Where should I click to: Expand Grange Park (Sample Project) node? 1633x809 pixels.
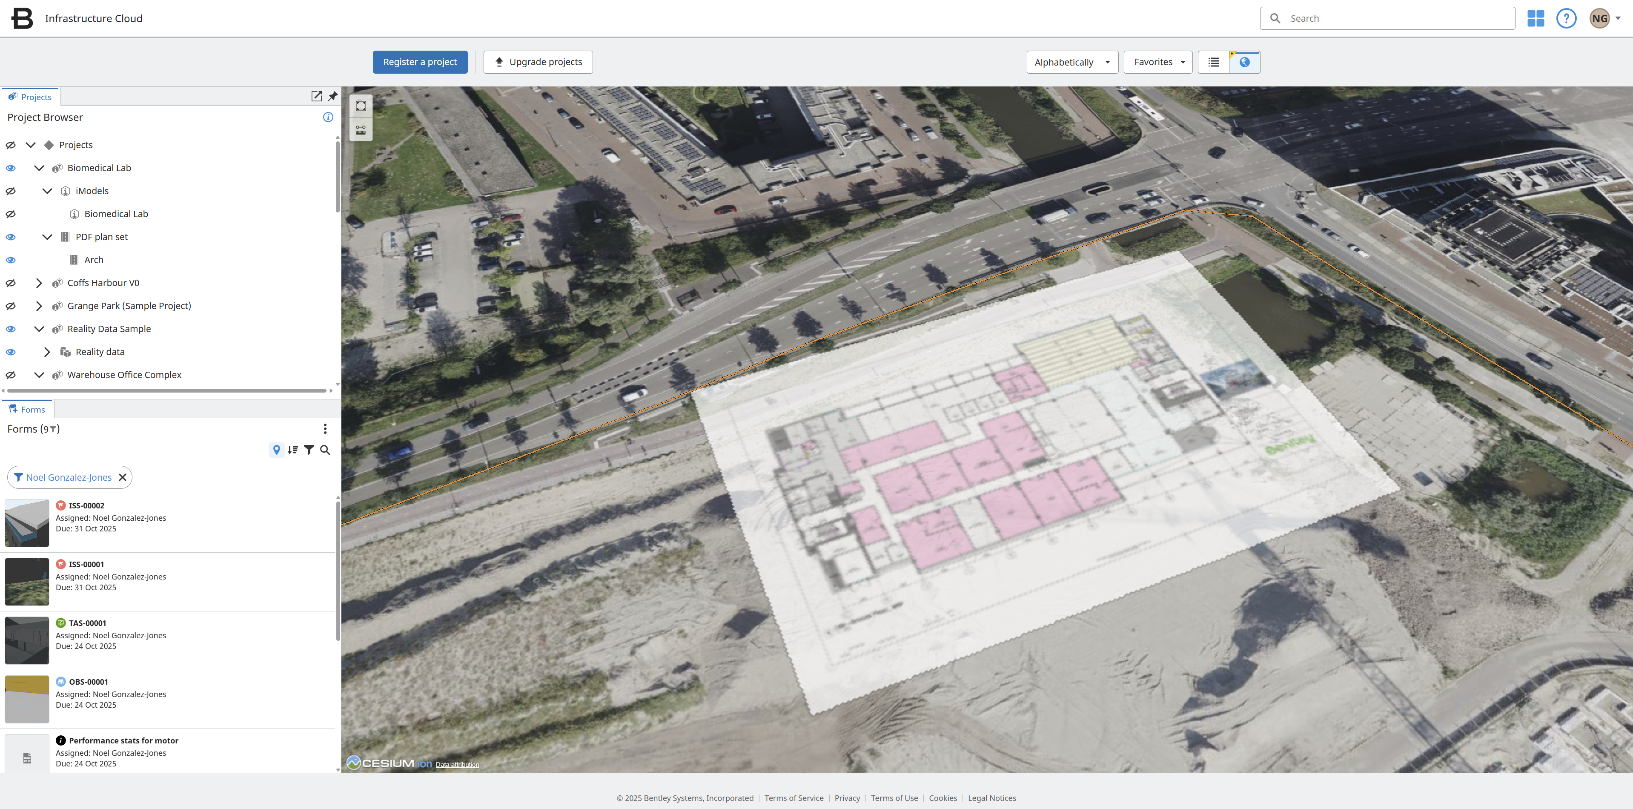39,306
